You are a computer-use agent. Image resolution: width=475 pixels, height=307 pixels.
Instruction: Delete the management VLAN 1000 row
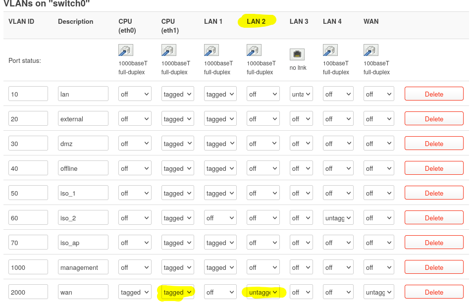[434, 267]
